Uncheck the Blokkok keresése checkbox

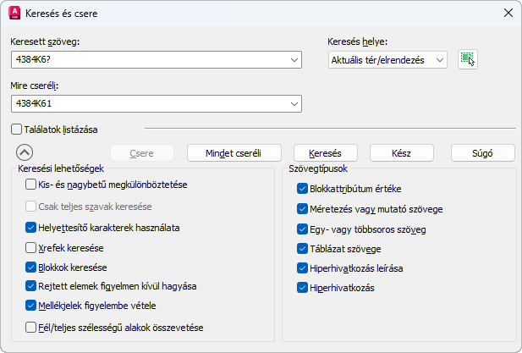pos(31,268)
